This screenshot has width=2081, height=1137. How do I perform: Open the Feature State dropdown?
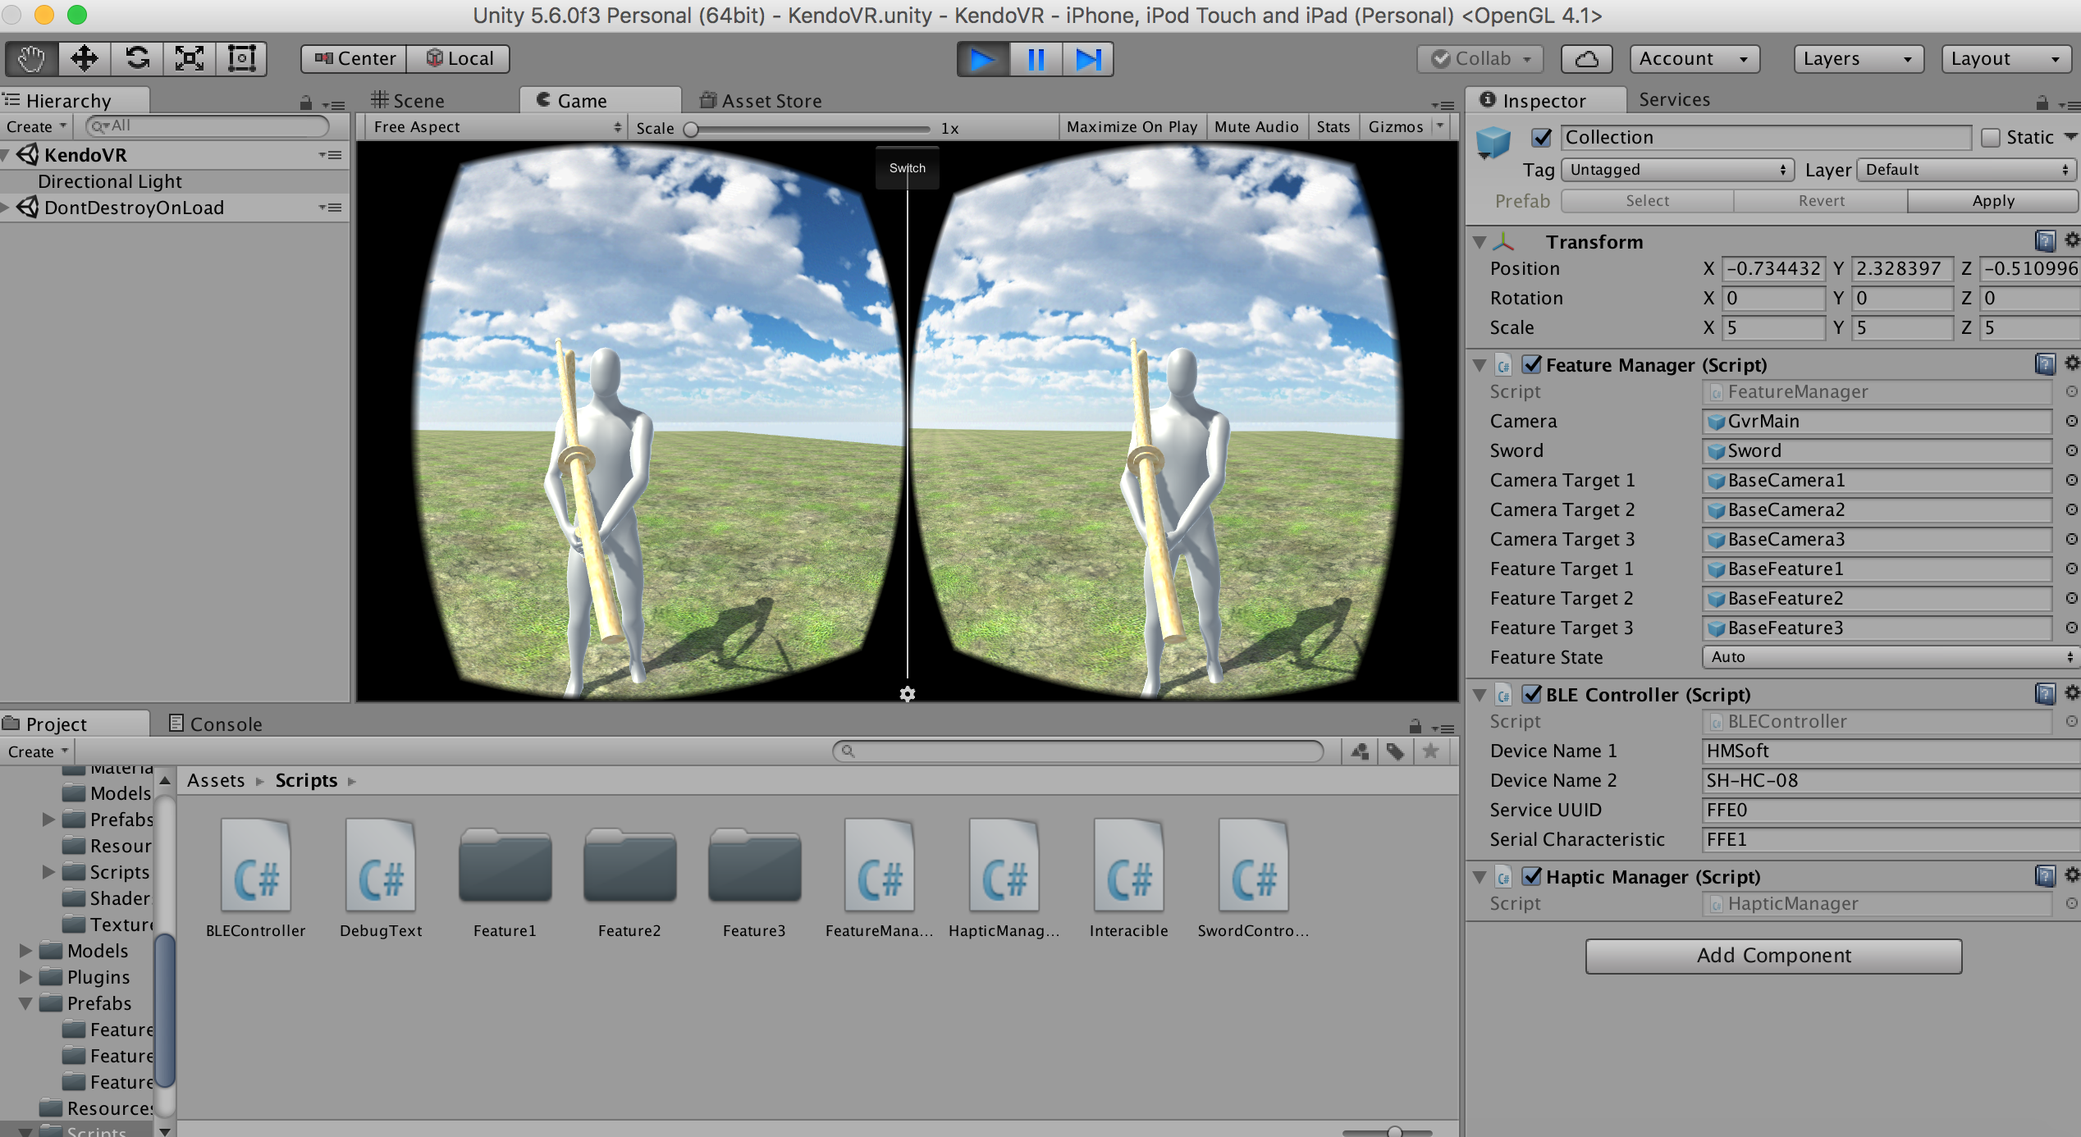(x=1889, y=657)
